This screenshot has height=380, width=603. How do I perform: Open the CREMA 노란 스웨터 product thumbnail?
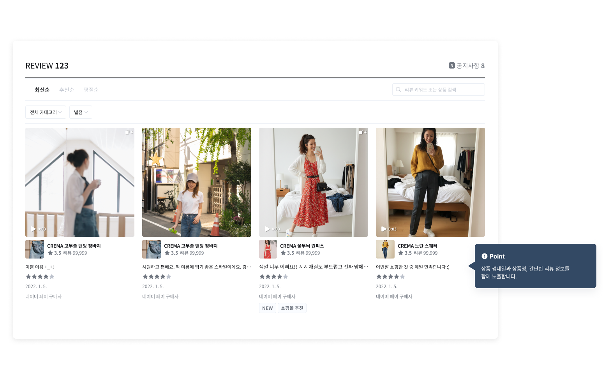(x=385, y=249)
